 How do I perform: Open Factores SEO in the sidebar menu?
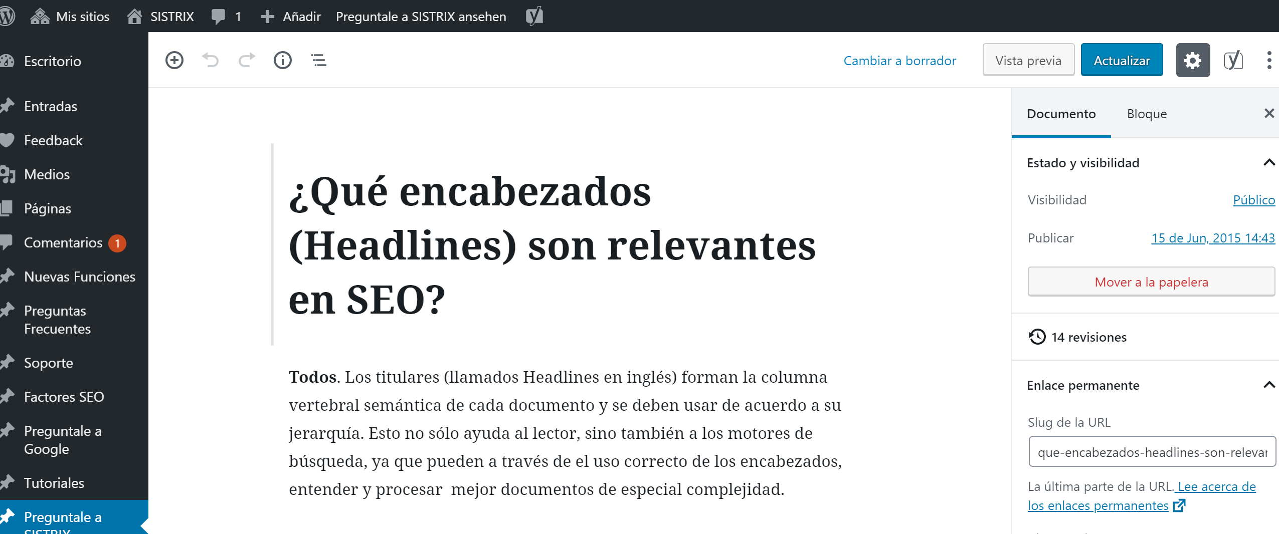pos(64,397)
